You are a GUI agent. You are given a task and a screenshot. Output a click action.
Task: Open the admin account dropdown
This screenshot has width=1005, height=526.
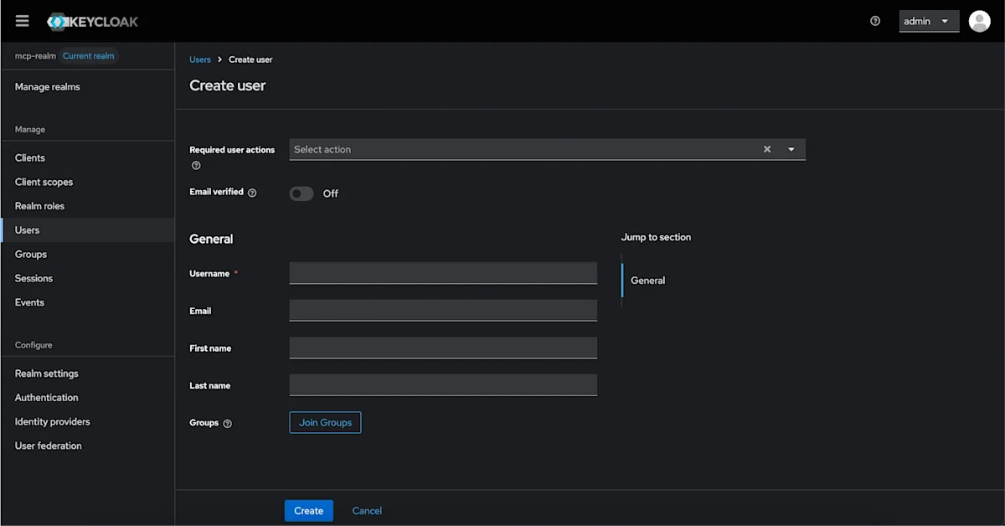click(x=929, y=21)
